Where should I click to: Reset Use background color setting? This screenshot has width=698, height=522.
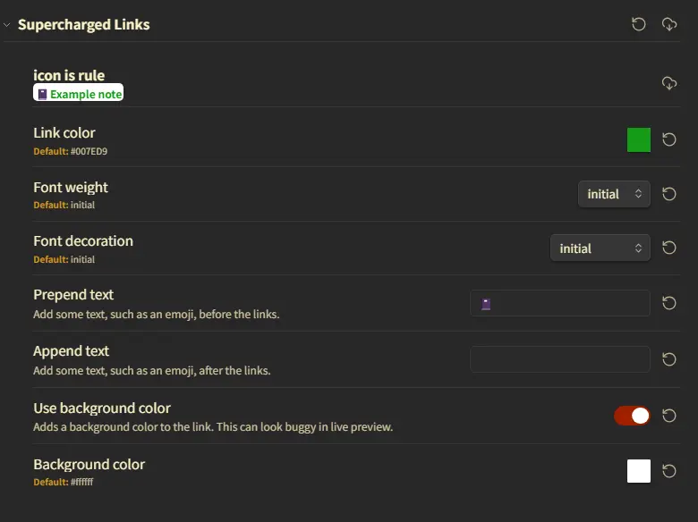[x=669, y=416]
